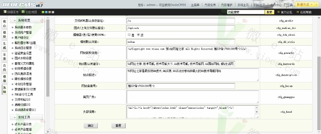321x134 pixels.
Task: Open 数据库备份/还原 in the sidebar
Action: (x=25, y=89)
